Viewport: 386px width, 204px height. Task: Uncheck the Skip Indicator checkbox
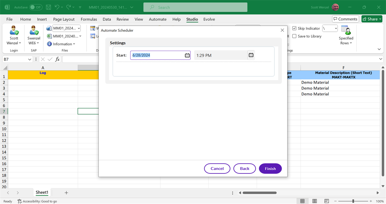[x=294, y=28]
